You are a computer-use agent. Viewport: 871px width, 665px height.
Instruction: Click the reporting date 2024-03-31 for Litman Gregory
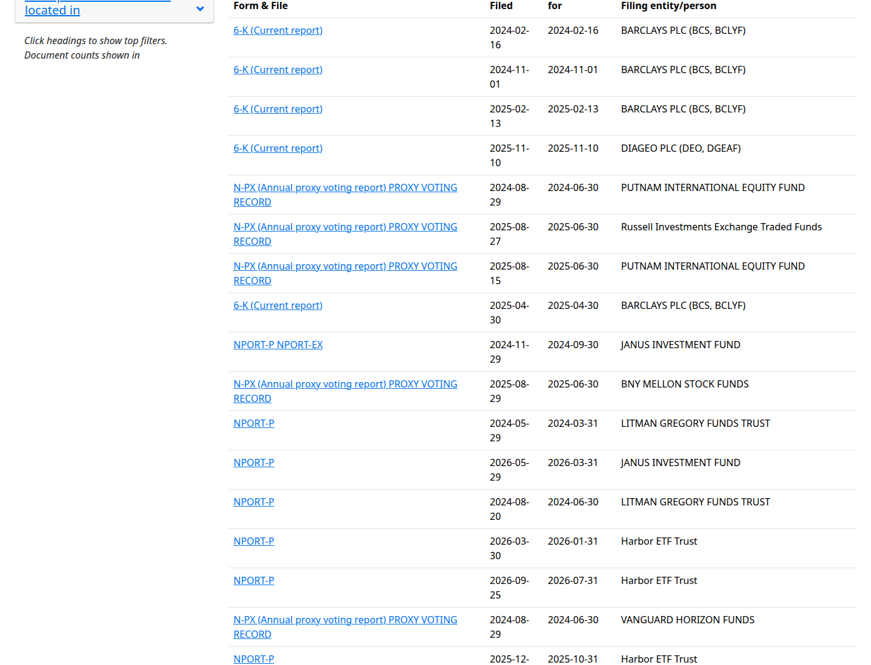573,423
